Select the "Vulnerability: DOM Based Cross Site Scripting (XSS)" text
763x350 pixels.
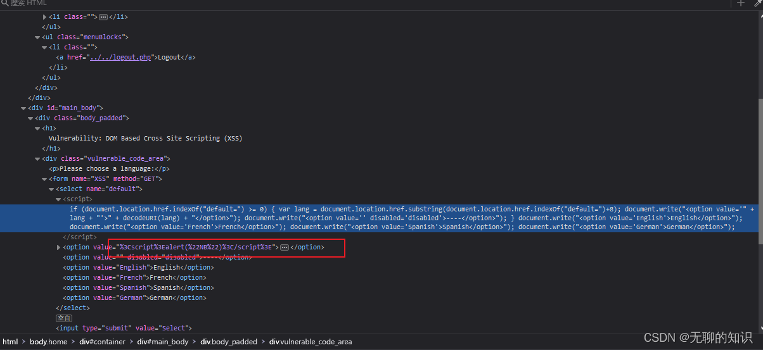click(x=145, y=138)
